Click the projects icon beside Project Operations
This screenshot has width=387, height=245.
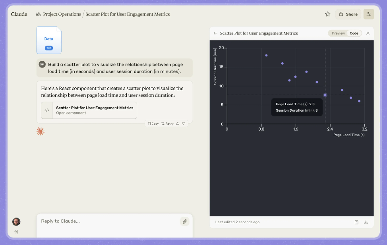[38, 14]
